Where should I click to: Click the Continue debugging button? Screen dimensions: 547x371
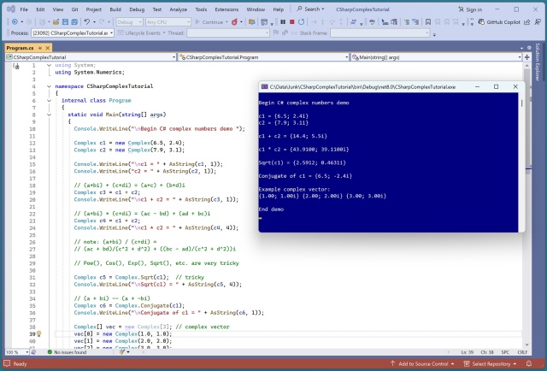[x=211, y=22]
